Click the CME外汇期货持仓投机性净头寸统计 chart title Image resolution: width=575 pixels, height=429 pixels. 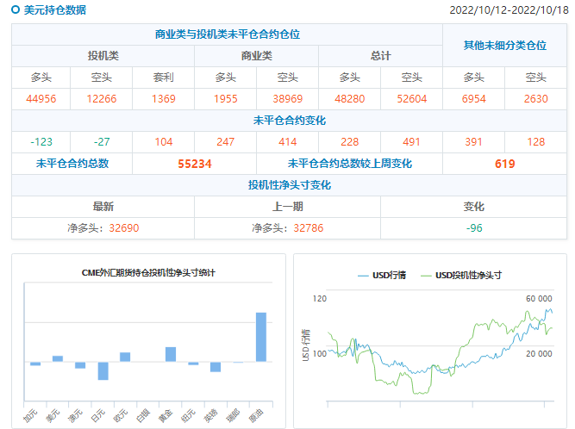coord(148,272)
